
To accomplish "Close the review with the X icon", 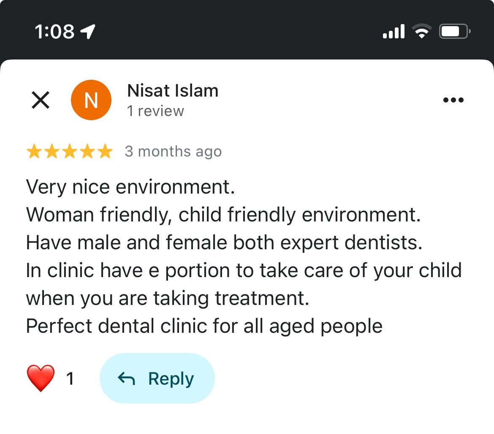I will click(41, 100).
